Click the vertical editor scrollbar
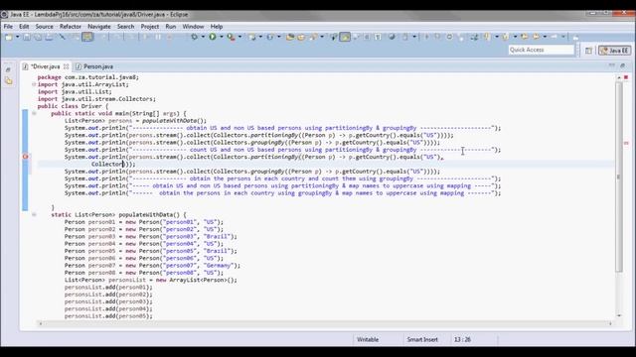 pyautogui.click(x=619, y=177)
